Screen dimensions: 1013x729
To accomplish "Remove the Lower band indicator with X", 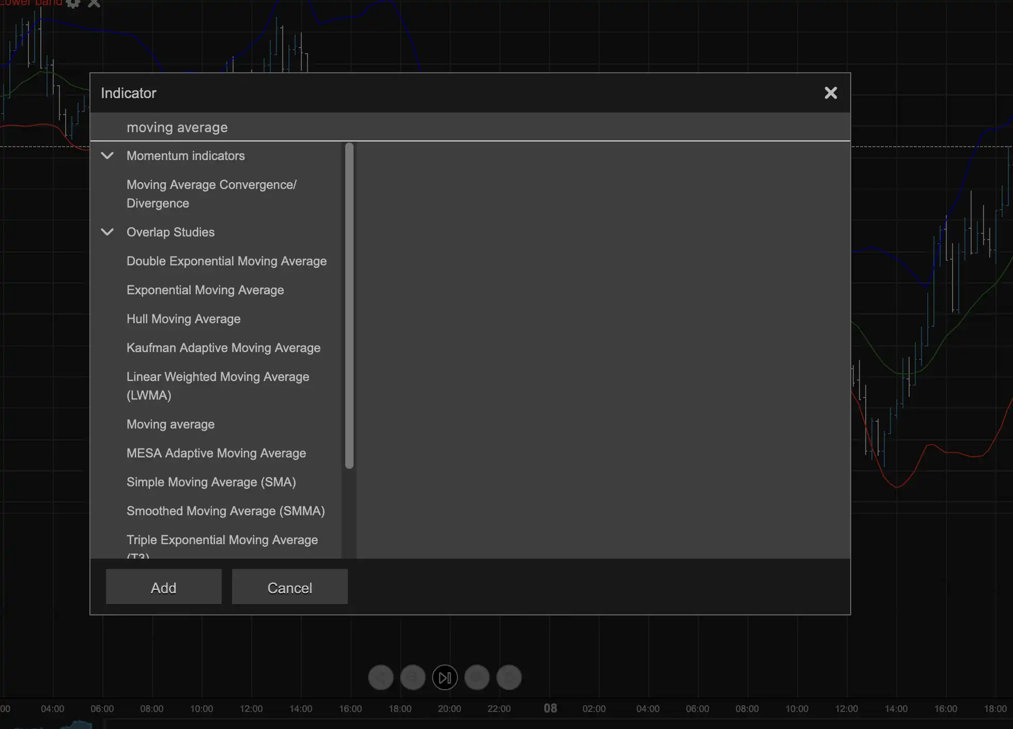I will pyautogui.click(x=94, y=4).
